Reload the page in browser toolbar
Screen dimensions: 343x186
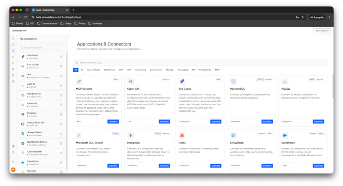click(25, 17)
